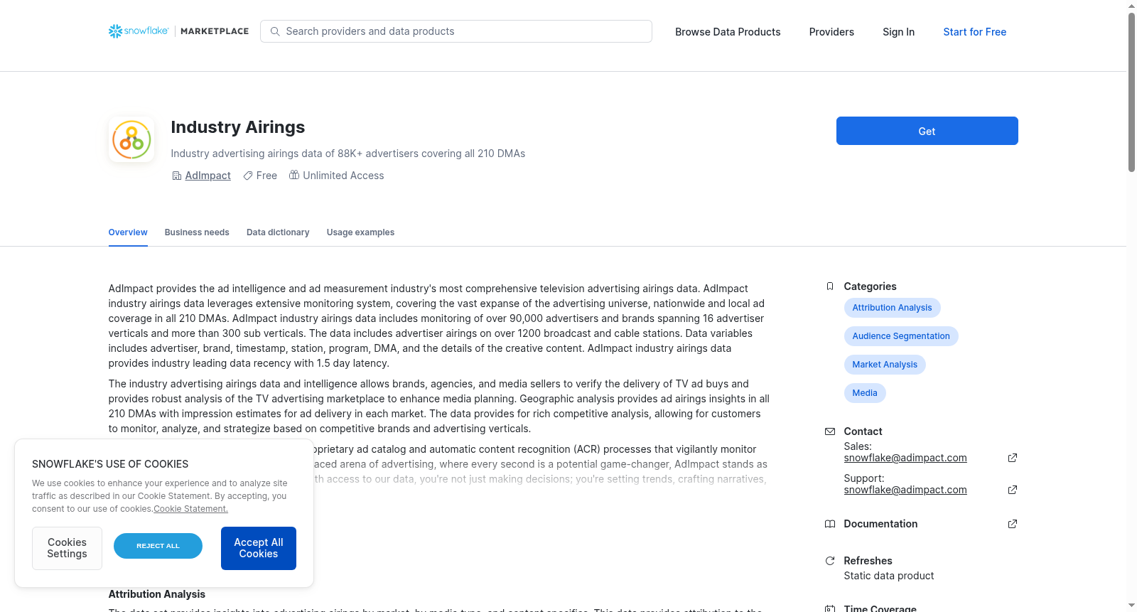The height and width of the screenshot is (612, 1137).
Task: Open the Documentation link
Action: [x=880, y=524]
